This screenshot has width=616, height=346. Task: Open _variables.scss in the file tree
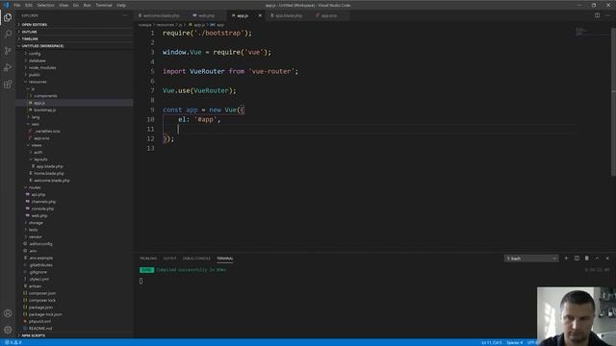[x=47, y=132]
